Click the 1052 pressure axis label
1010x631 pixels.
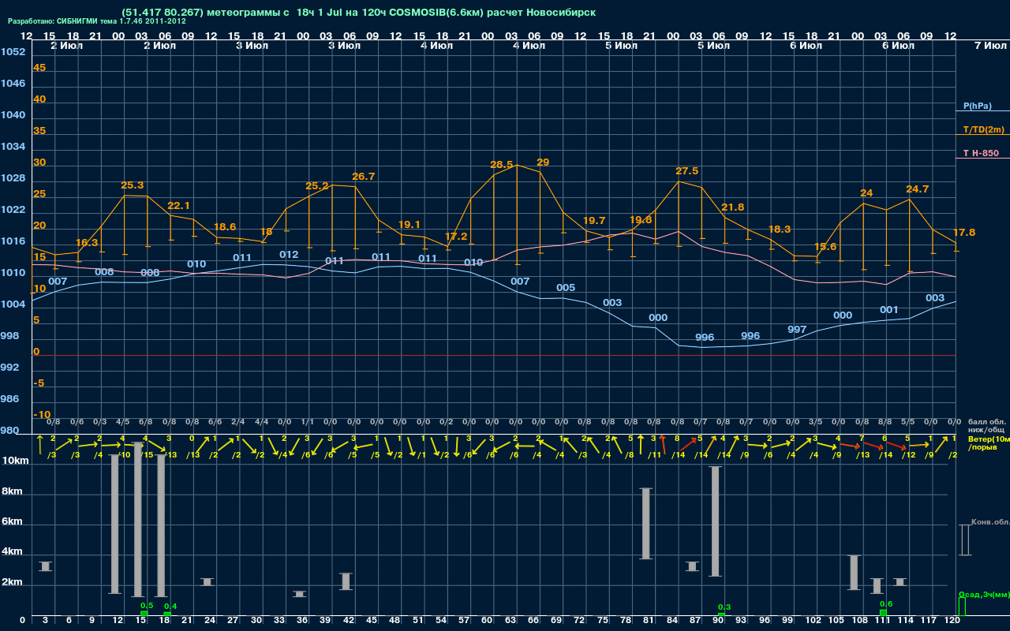coord(12,52)
